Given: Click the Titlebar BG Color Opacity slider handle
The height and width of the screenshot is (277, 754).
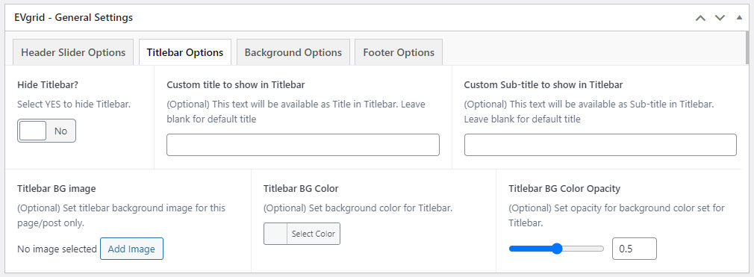Looking at the screenshot, I should tap(557, 249).
